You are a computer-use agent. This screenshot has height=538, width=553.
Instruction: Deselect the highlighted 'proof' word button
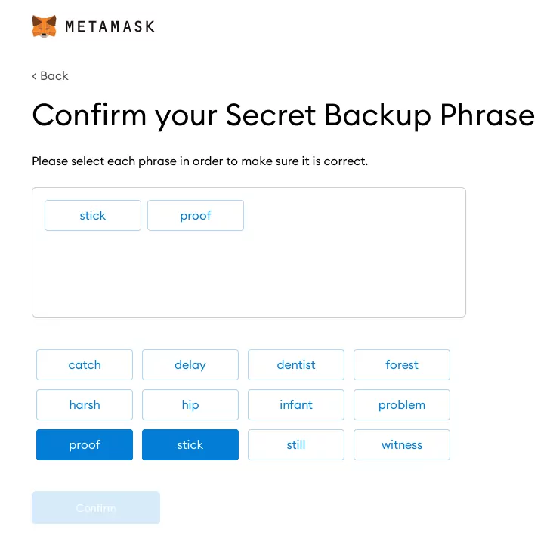[x=85, y=445]
